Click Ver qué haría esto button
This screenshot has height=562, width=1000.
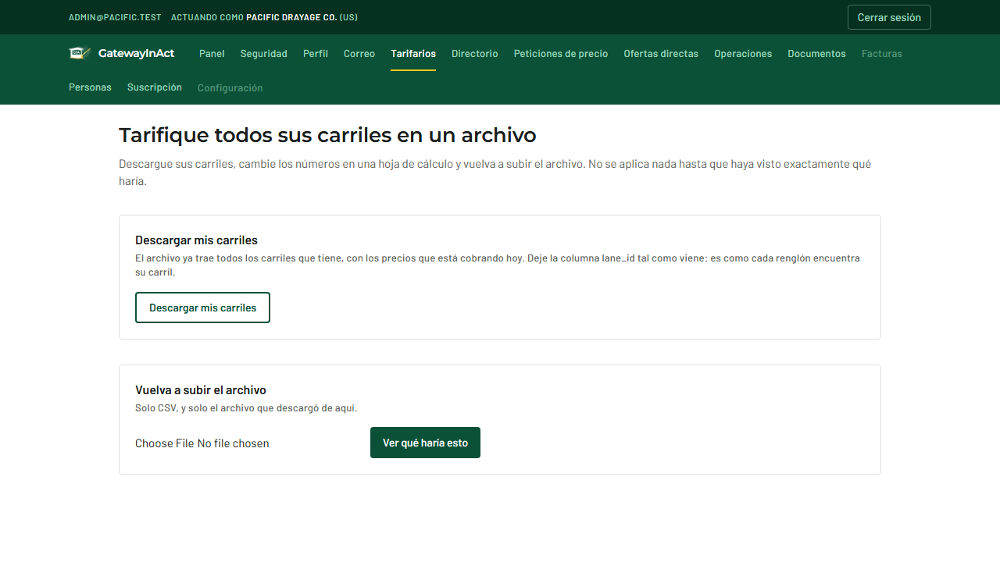(x=425, y=443)
